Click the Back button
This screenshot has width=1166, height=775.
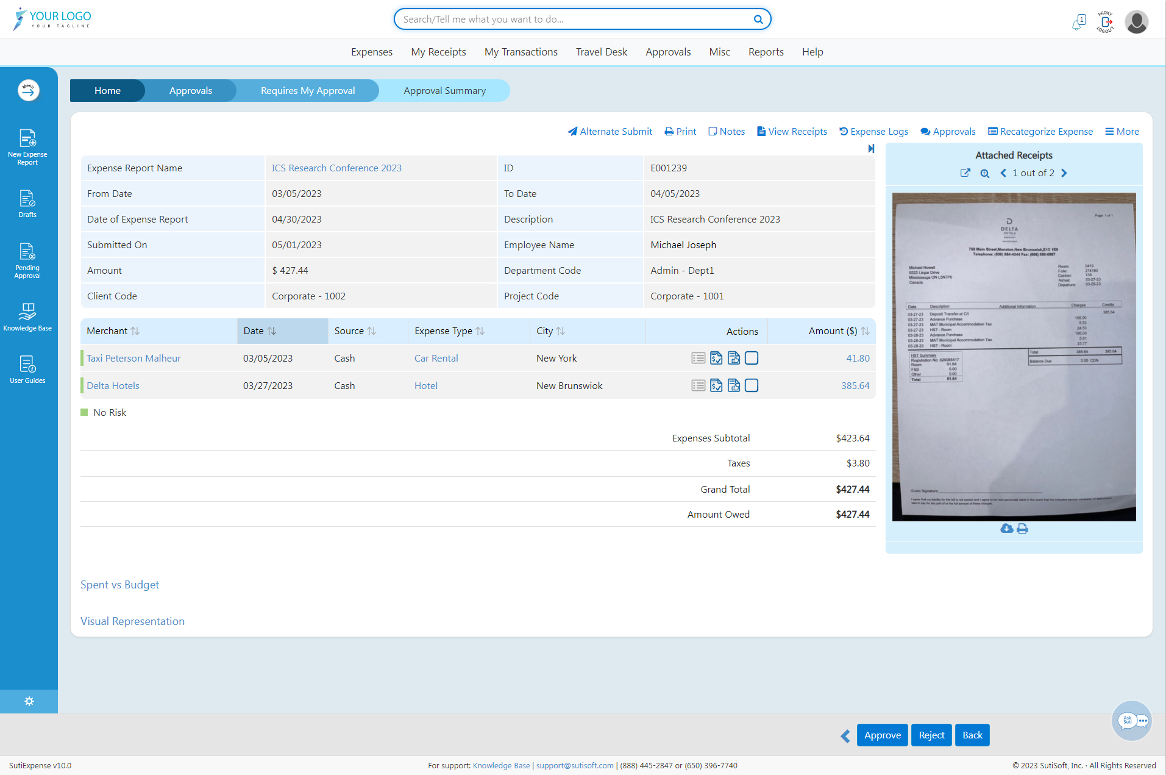pyautogui.click(x=972, y=735)
